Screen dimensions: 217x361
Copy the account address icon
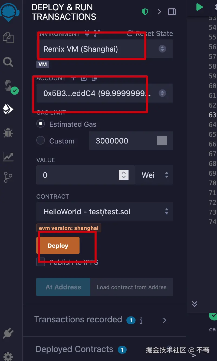click(94, 78)
